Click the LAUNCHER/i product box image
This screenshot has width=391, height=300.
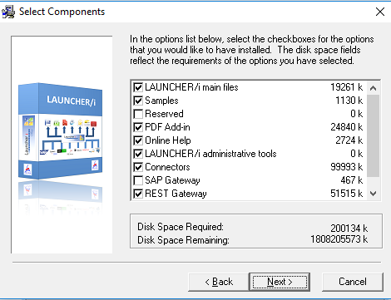(x=61, y=130)
